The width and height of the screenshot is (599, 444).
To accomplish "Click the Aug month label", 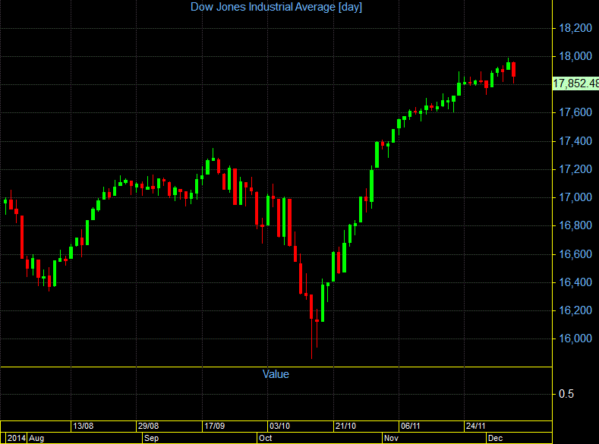I will point(36,438).
